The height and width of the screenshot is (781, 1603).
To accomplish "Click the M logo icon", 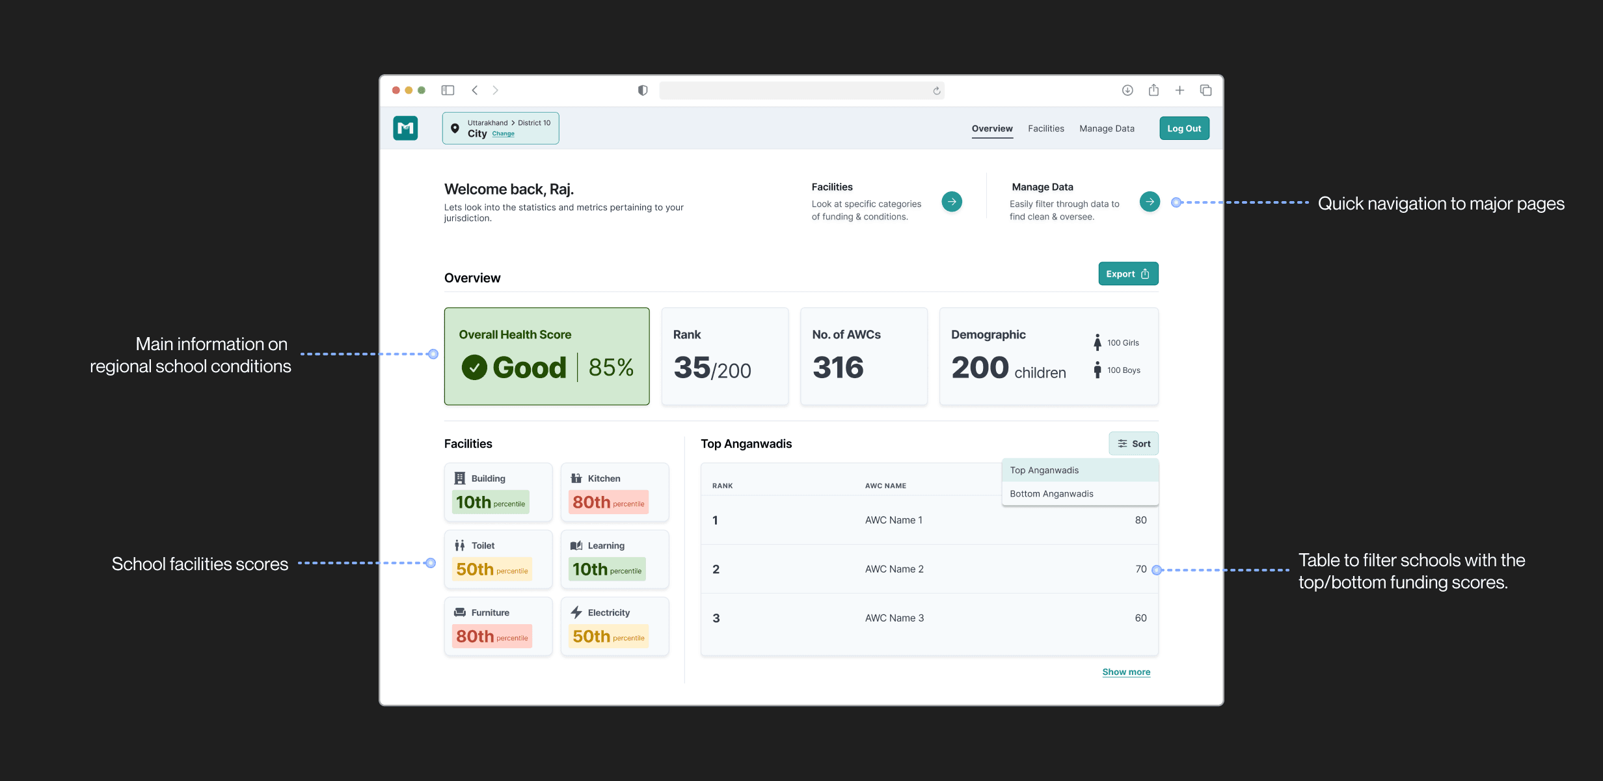I will click(405, 128).
